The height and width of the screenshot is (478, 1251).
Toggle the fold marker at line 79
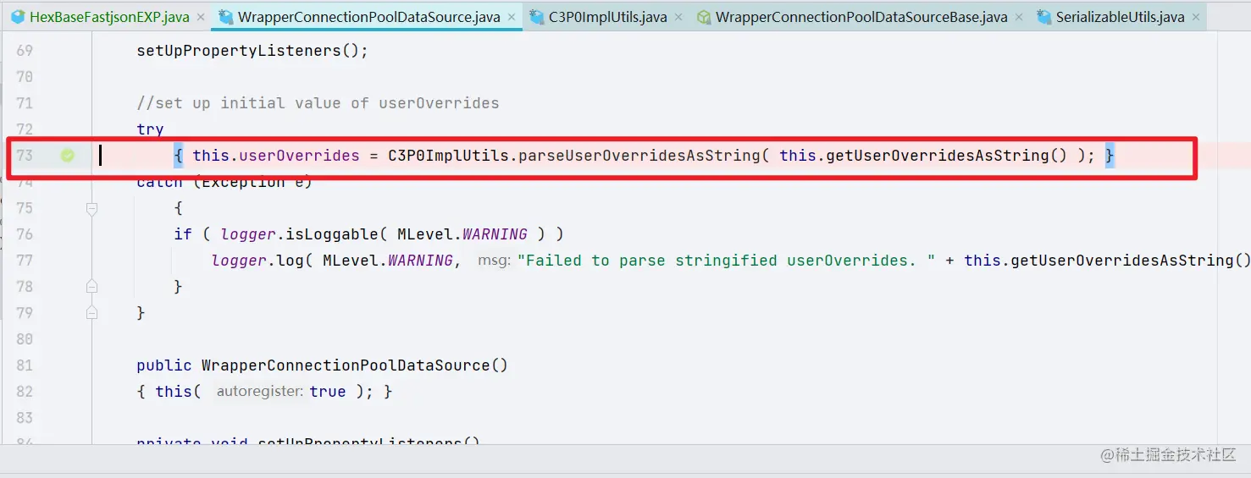[91, 313]
